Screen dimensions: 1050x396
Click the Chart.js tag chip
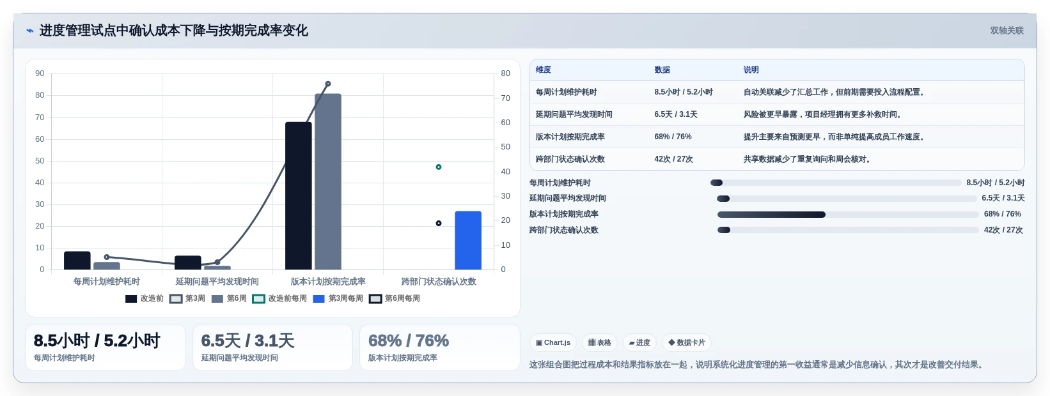click(553, 343)
